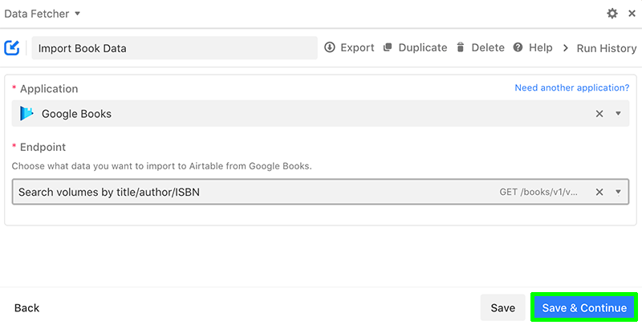
Task: Click the Duplicate copy icon
Action: (388, 47)
